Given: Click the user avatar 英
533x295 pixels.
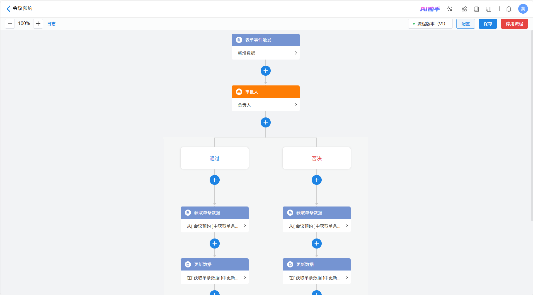Looking at the screenshot, I should 523,9.
